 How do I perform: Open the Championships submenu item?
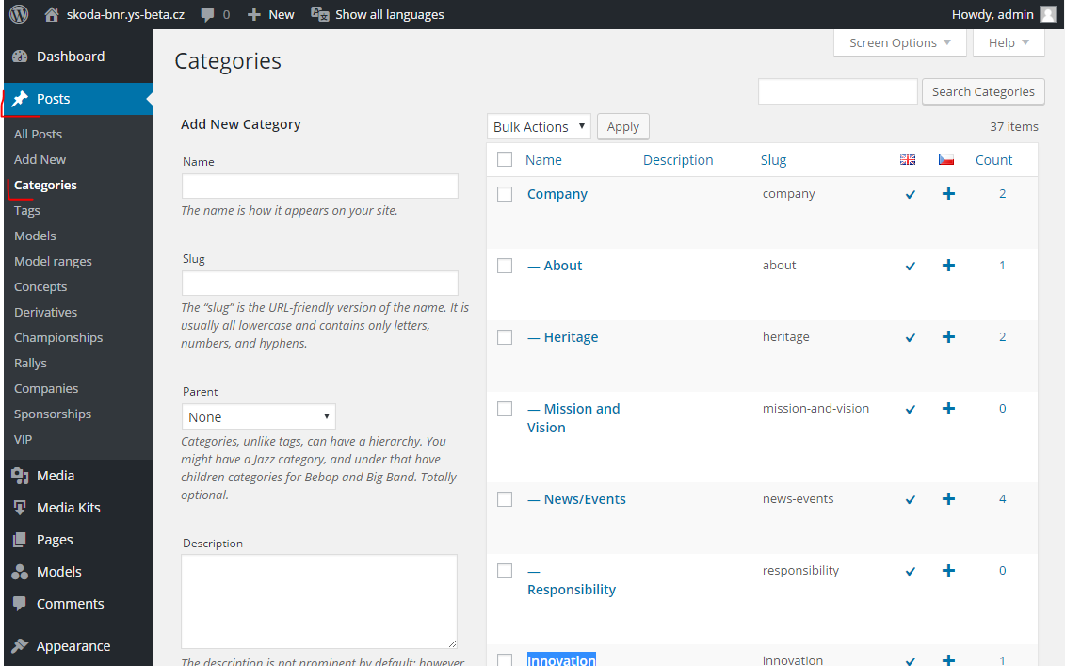pyautogui.click(x=58, y=337)
